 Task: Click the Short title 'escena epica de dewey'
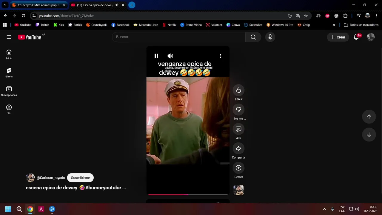(76, 188)
